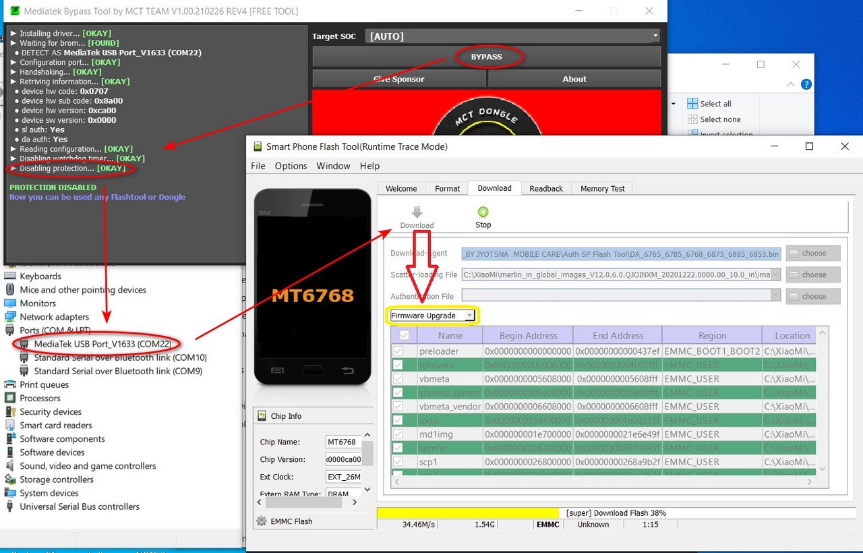Open the File menu
This screenshot has width=863, height=553.
(258, 166)
